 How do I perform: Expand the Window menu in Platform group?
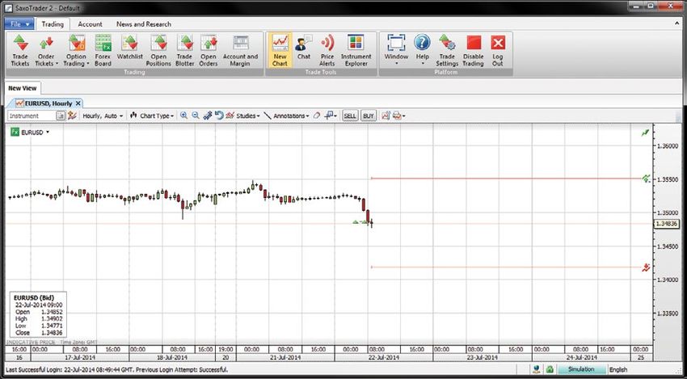tap(396, 51)
